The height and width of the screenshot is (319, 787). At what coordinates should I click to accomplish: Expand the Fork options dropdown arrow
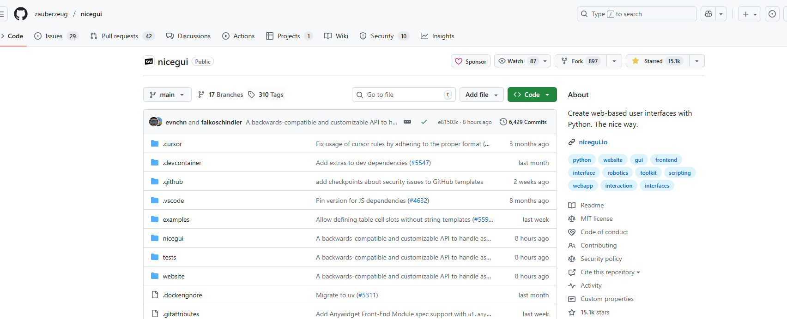pyautogui.click(x=614, y=61)
